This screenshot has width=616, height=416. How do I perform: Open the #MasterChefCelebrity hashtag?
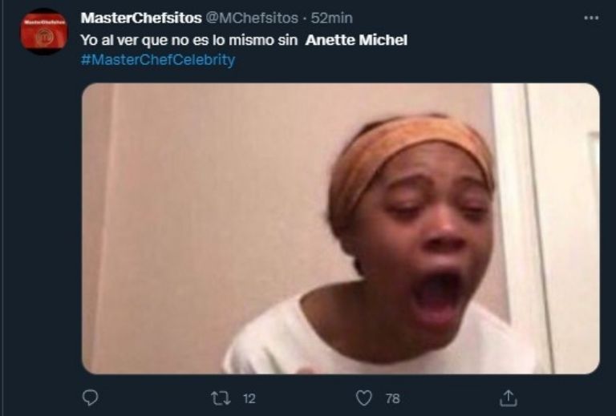click(157, 60)
